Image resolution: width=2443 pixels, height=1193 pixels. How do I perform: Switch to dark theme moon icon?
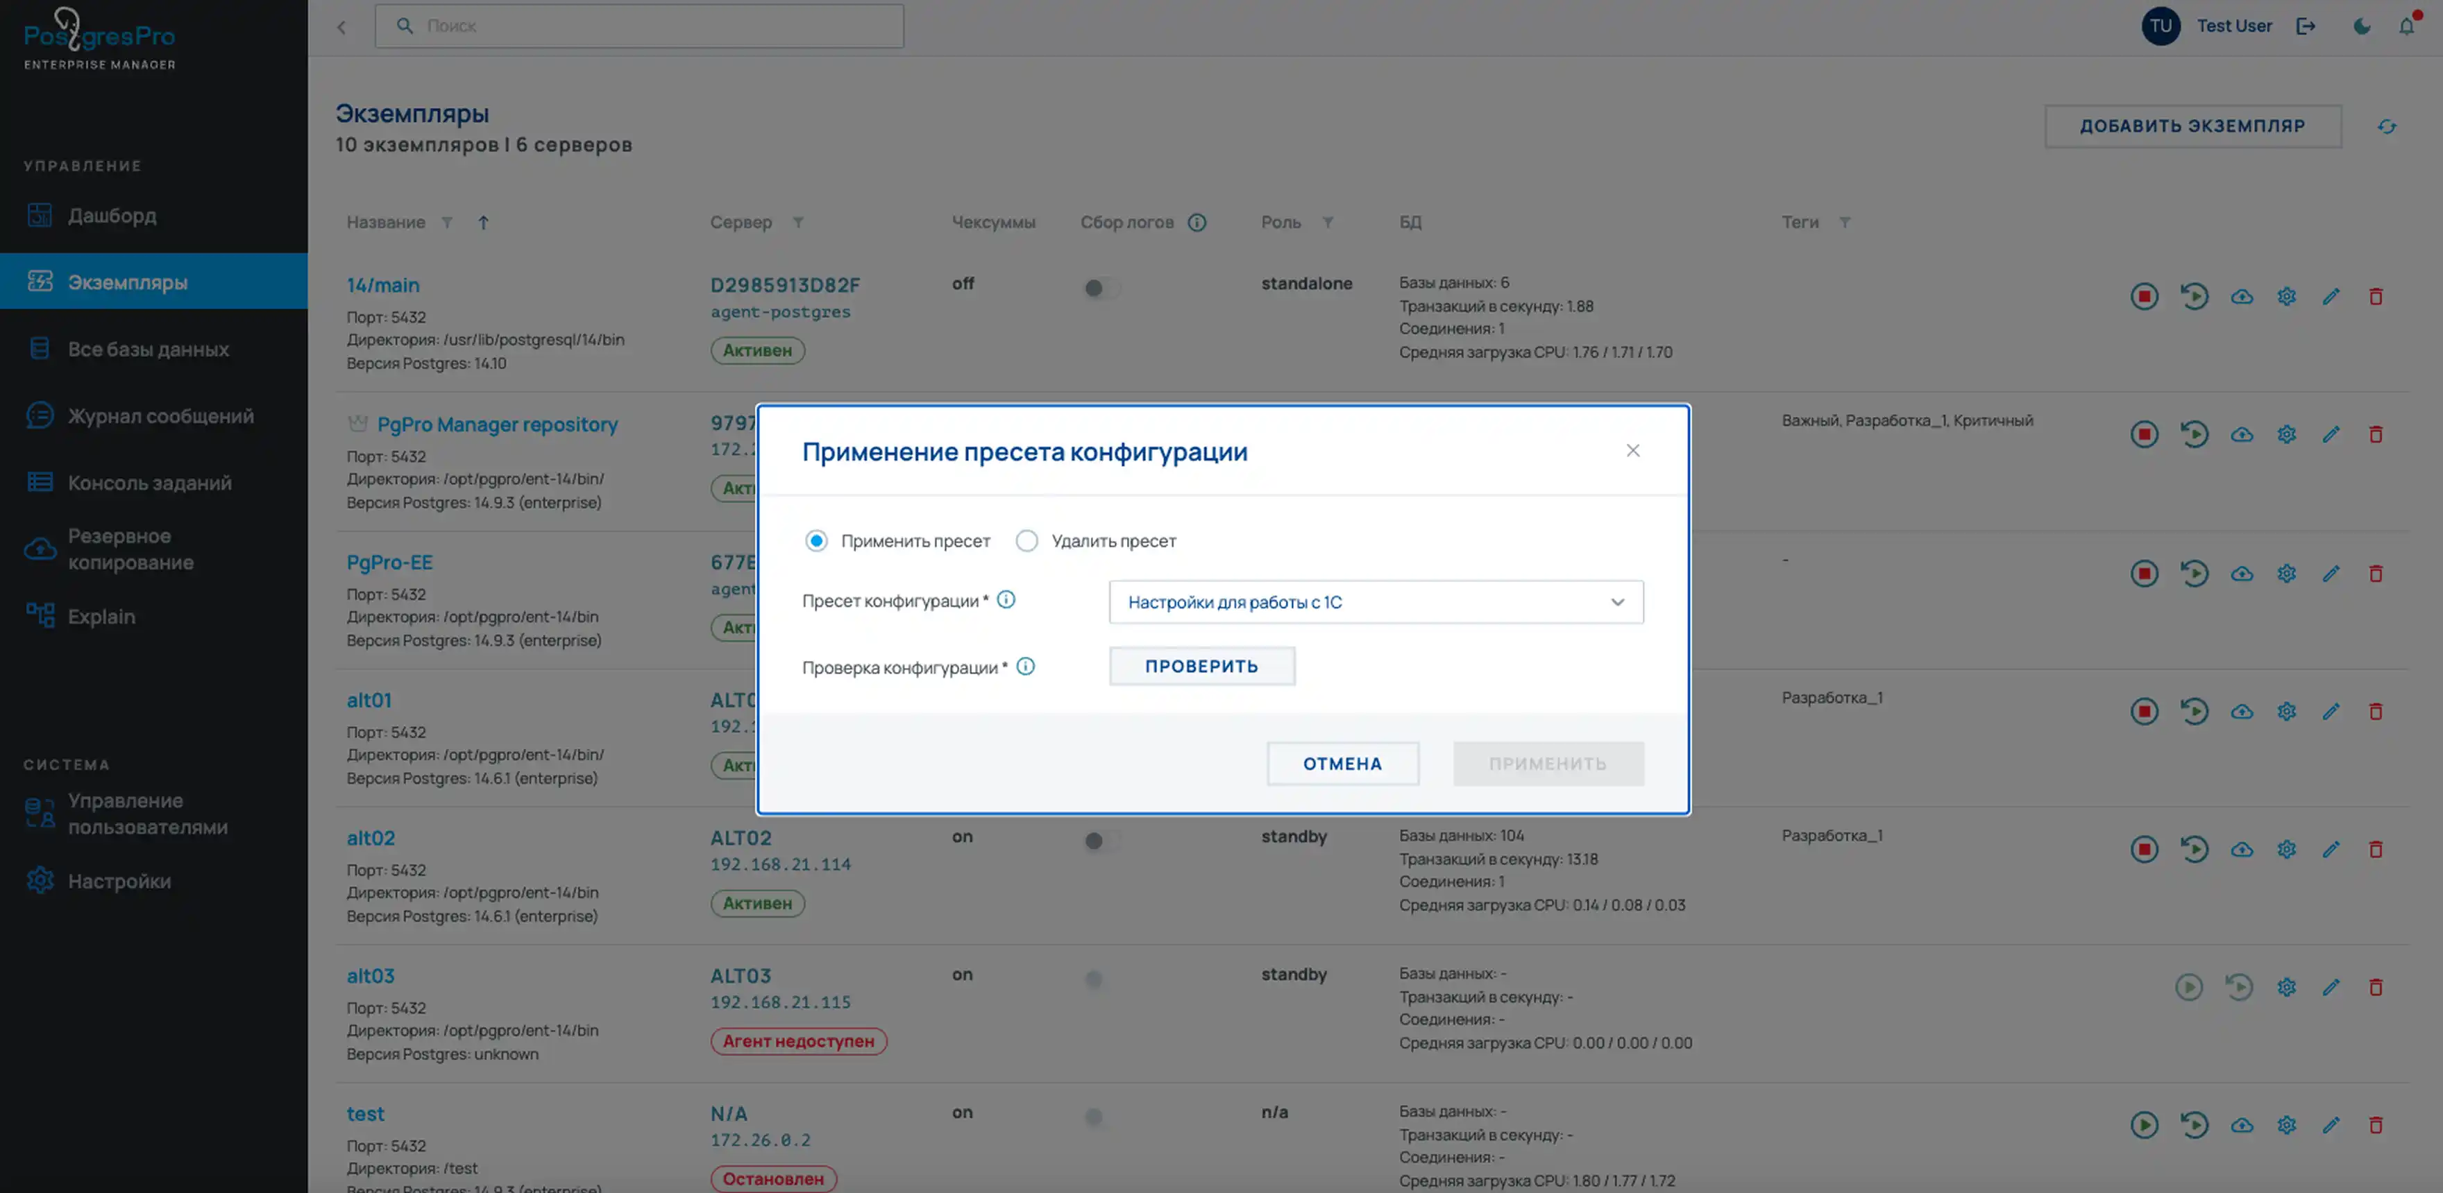[2361, 26]
